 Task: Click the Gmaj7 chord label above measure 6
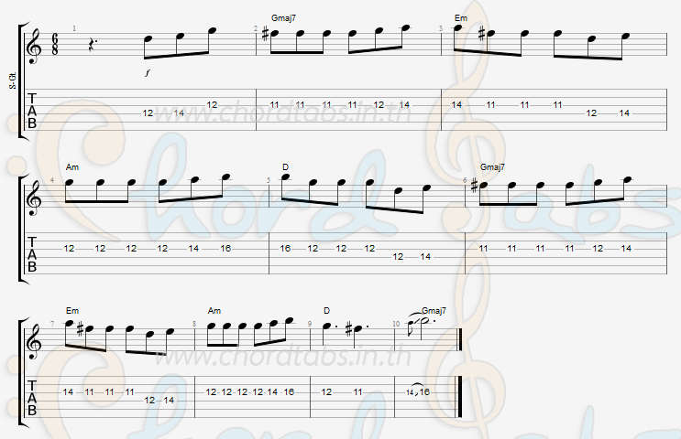[492, 167]
